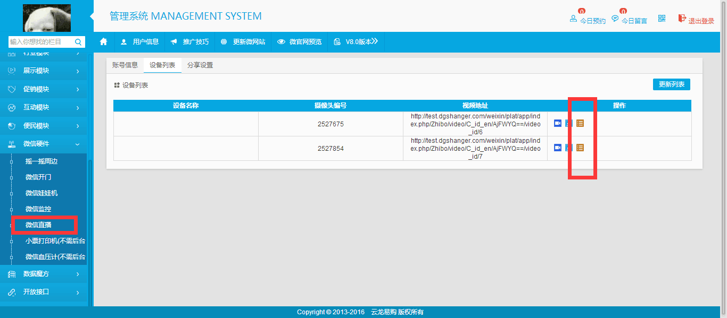This screenshot has height=318, width=727.
Task: Click the search magnifier icon in sidebar
Action: 78,42
